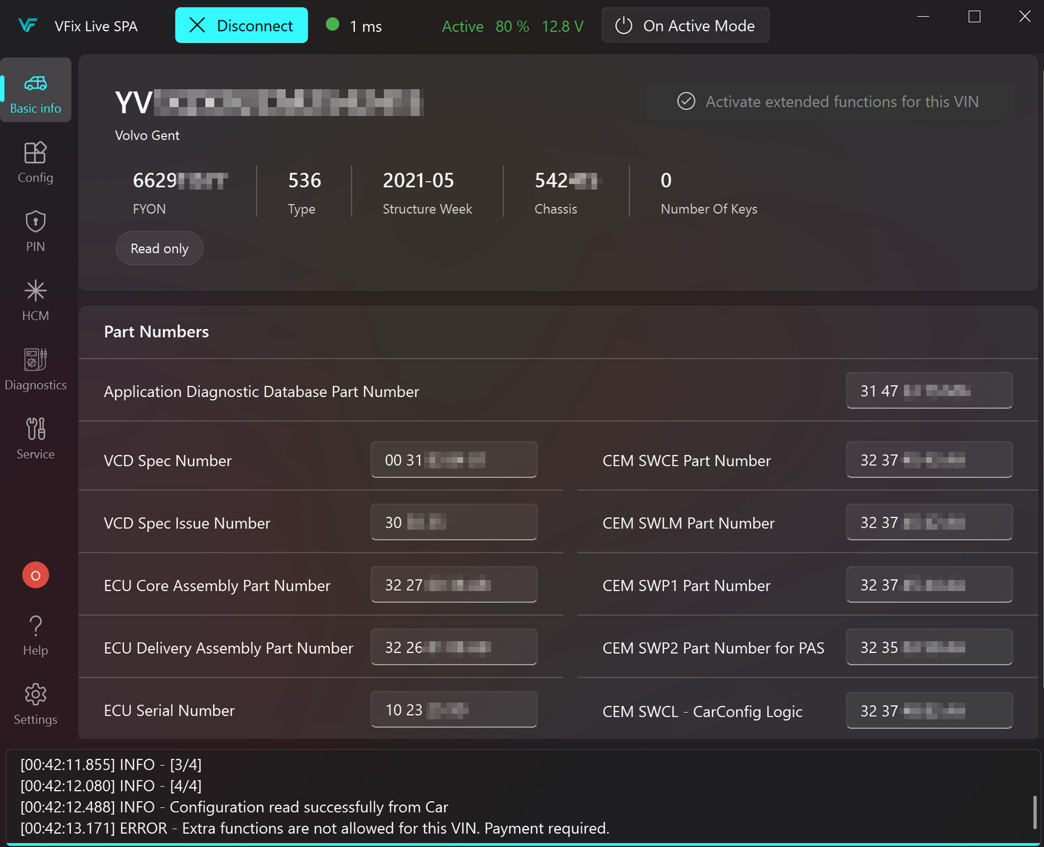This screenshot has height=847, width=1044.
Task: Open the Basic info car icon
Action: click(x=35, y=83)
